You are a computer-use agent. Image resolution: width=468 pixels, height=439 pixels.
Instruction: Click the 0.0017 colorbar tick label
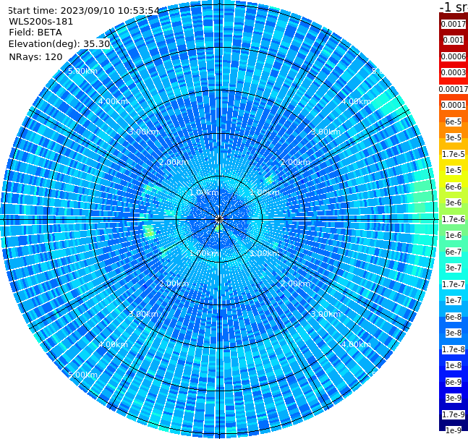click(x=454, y=24)
